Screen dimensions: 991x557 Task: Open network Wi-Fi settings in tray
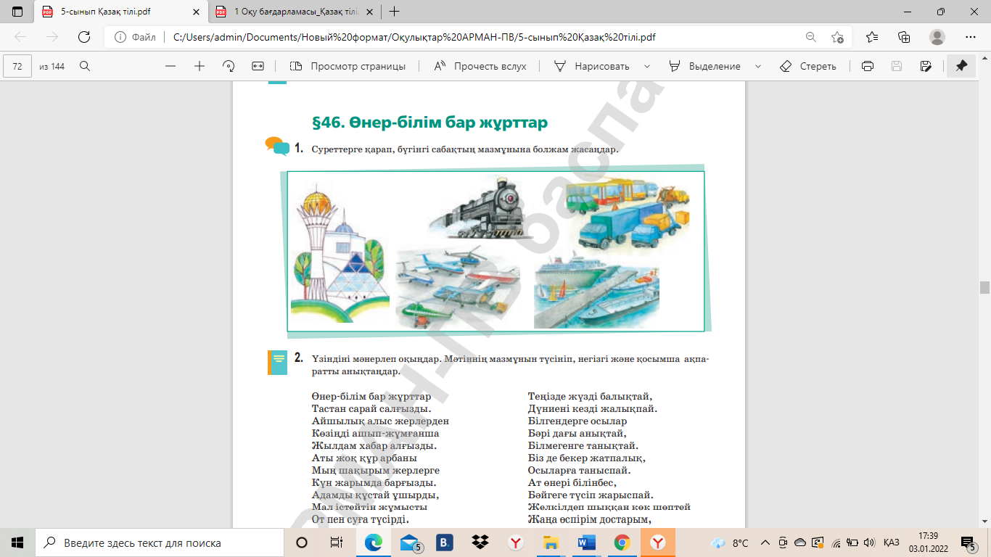[x=836, y=542]
